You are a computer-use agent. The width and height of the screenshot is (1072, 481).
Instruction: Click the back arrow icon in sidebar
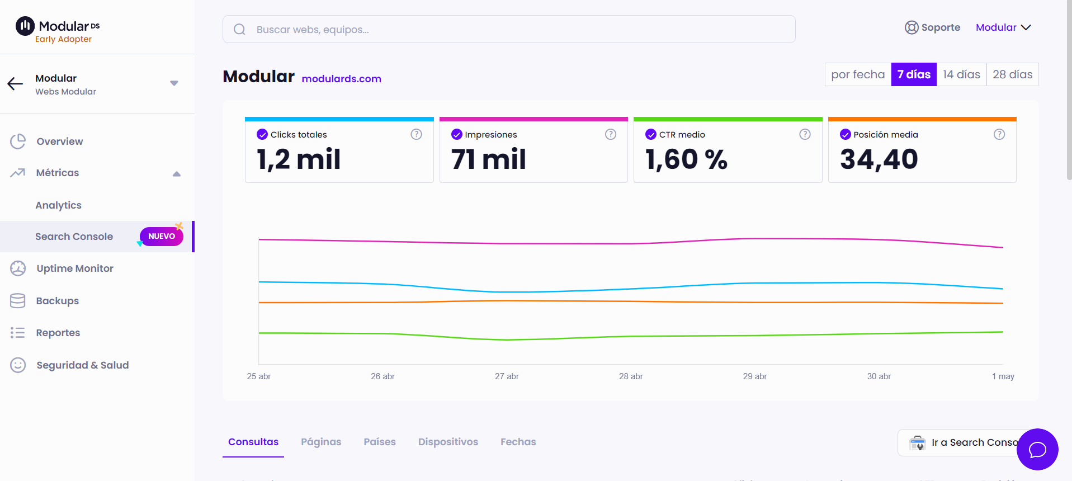15,84
